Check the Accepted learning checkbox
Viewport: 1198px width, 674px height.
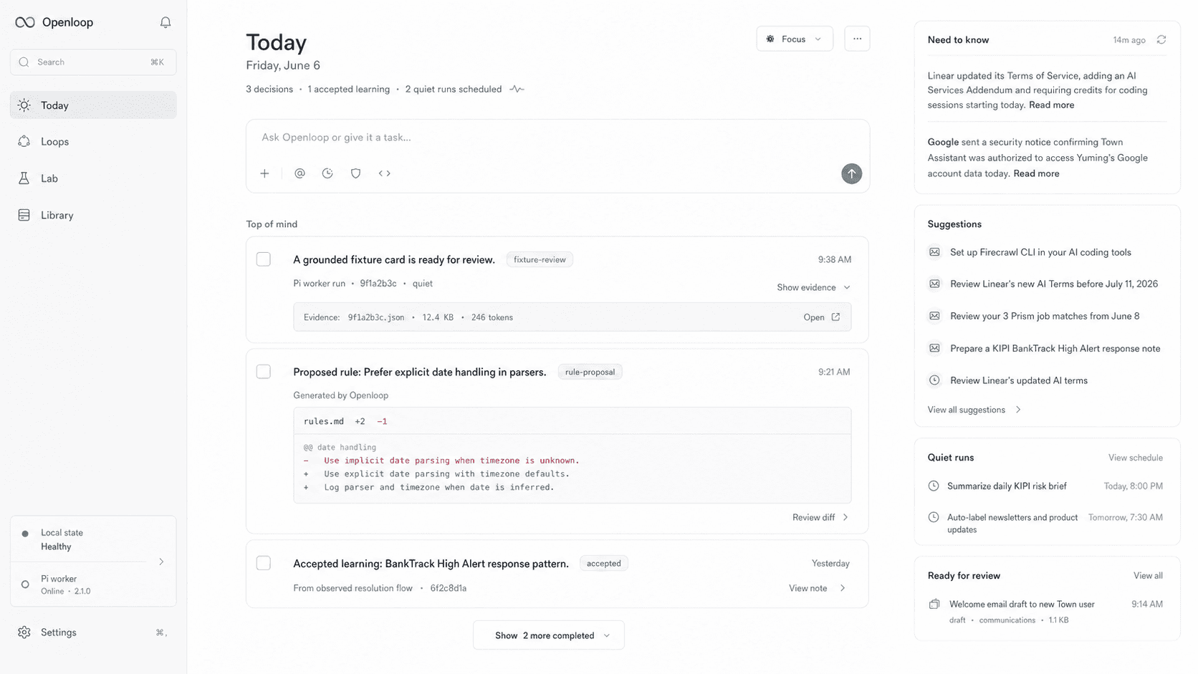click(264, 563)
